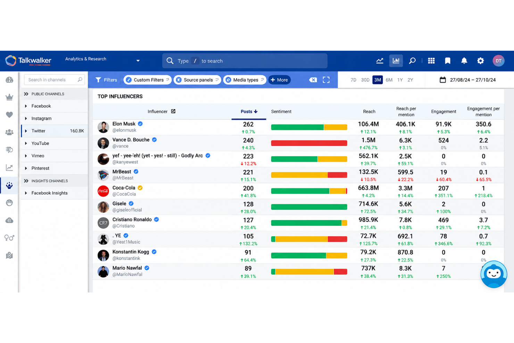Screen dimensions: 514x343
Task: Click the map pin sidebar icon
Action: coord(9,255)
